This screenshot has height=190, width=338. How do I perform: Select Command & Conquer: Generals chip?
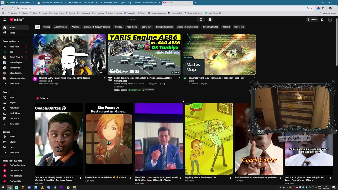[97, 27]
